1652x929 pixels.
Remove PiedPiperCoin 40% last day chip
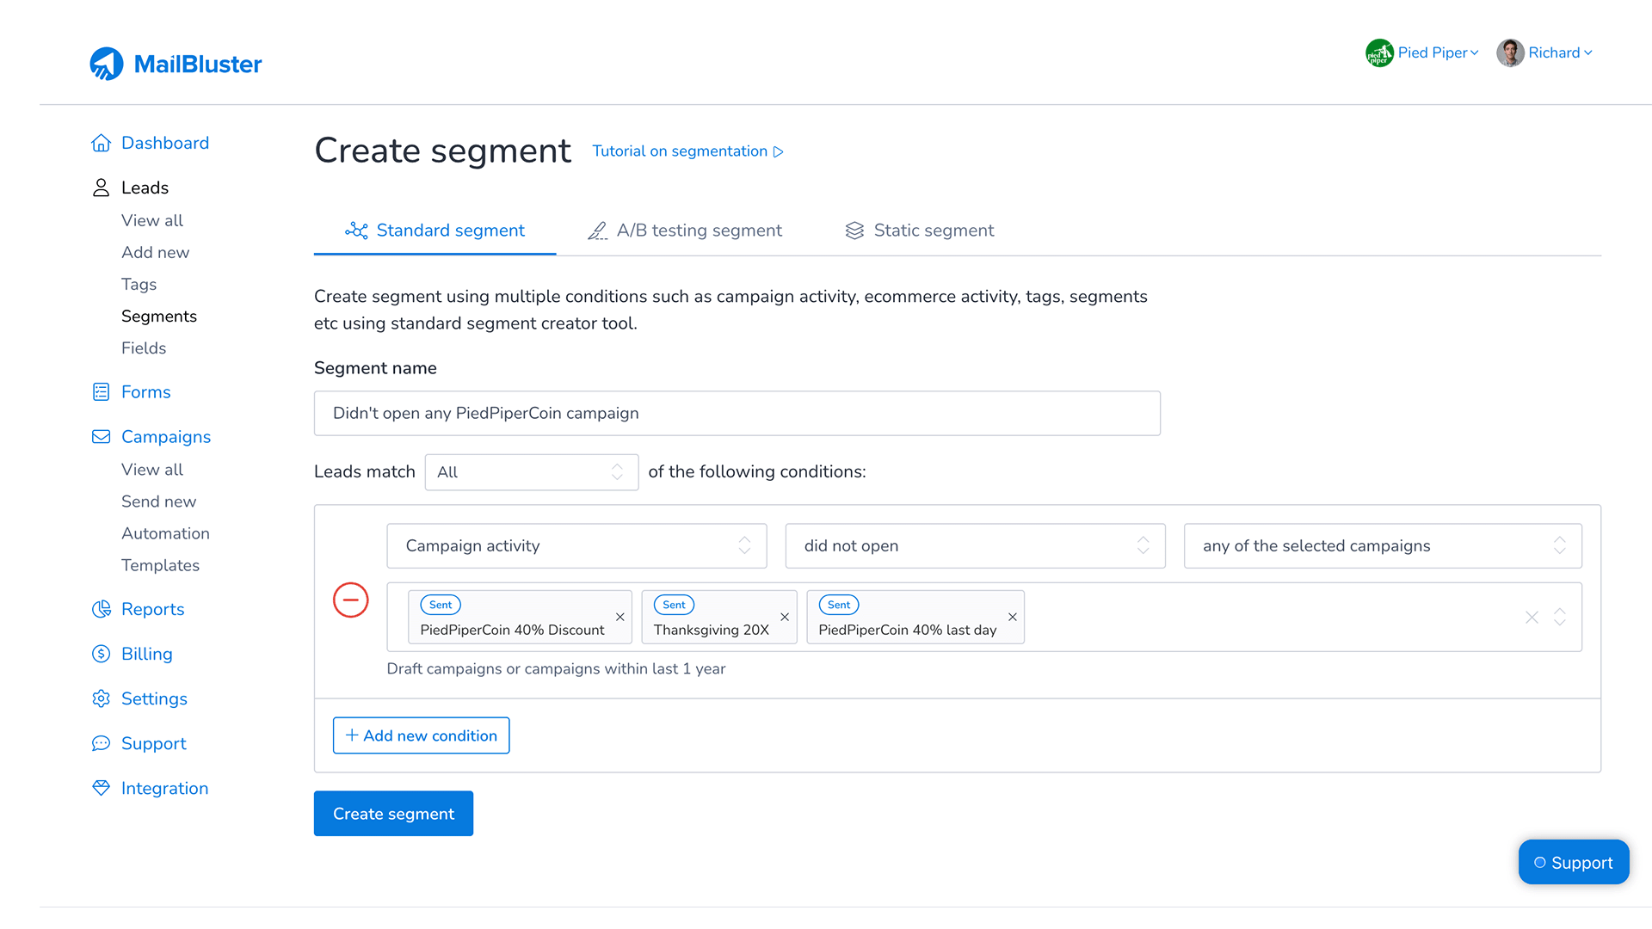coord(1013,617)
